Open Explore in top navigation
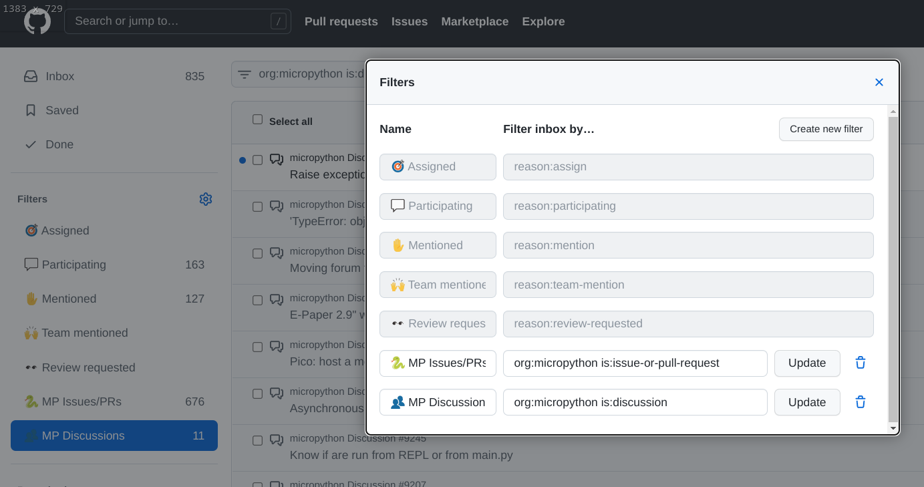 (x=543, y=21)
